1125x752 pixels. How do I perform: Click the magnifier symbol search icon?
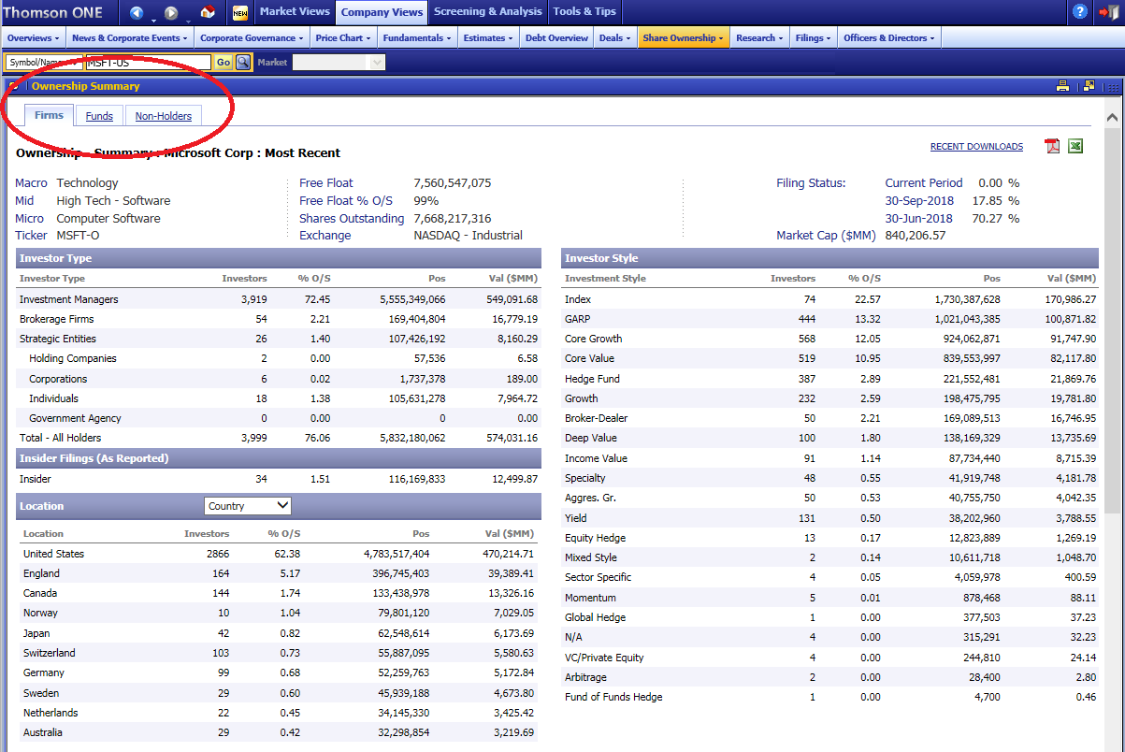pos(243,62)
